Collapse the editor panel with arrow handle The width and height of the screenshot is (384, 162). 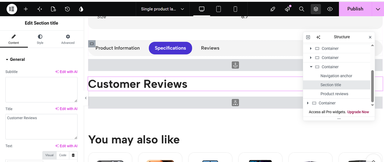click(x=86, y=98)
